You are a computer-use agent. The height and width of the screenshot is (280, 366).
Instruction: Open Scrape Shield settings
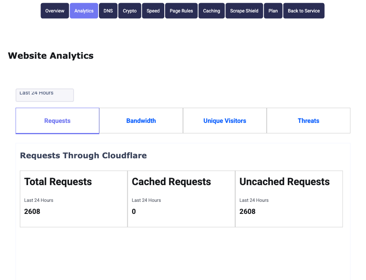244,11
